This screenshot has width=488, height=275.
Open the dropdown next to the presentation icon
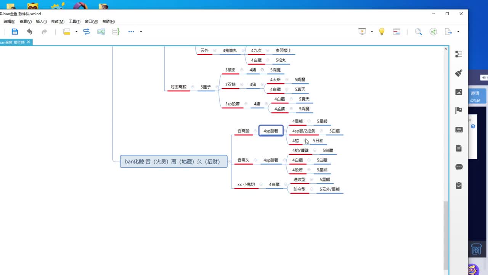[x=372, y=32]
